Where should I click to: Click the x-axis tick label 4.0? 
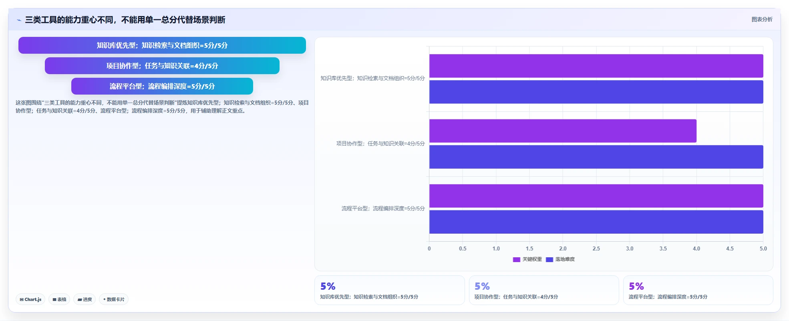696,248
